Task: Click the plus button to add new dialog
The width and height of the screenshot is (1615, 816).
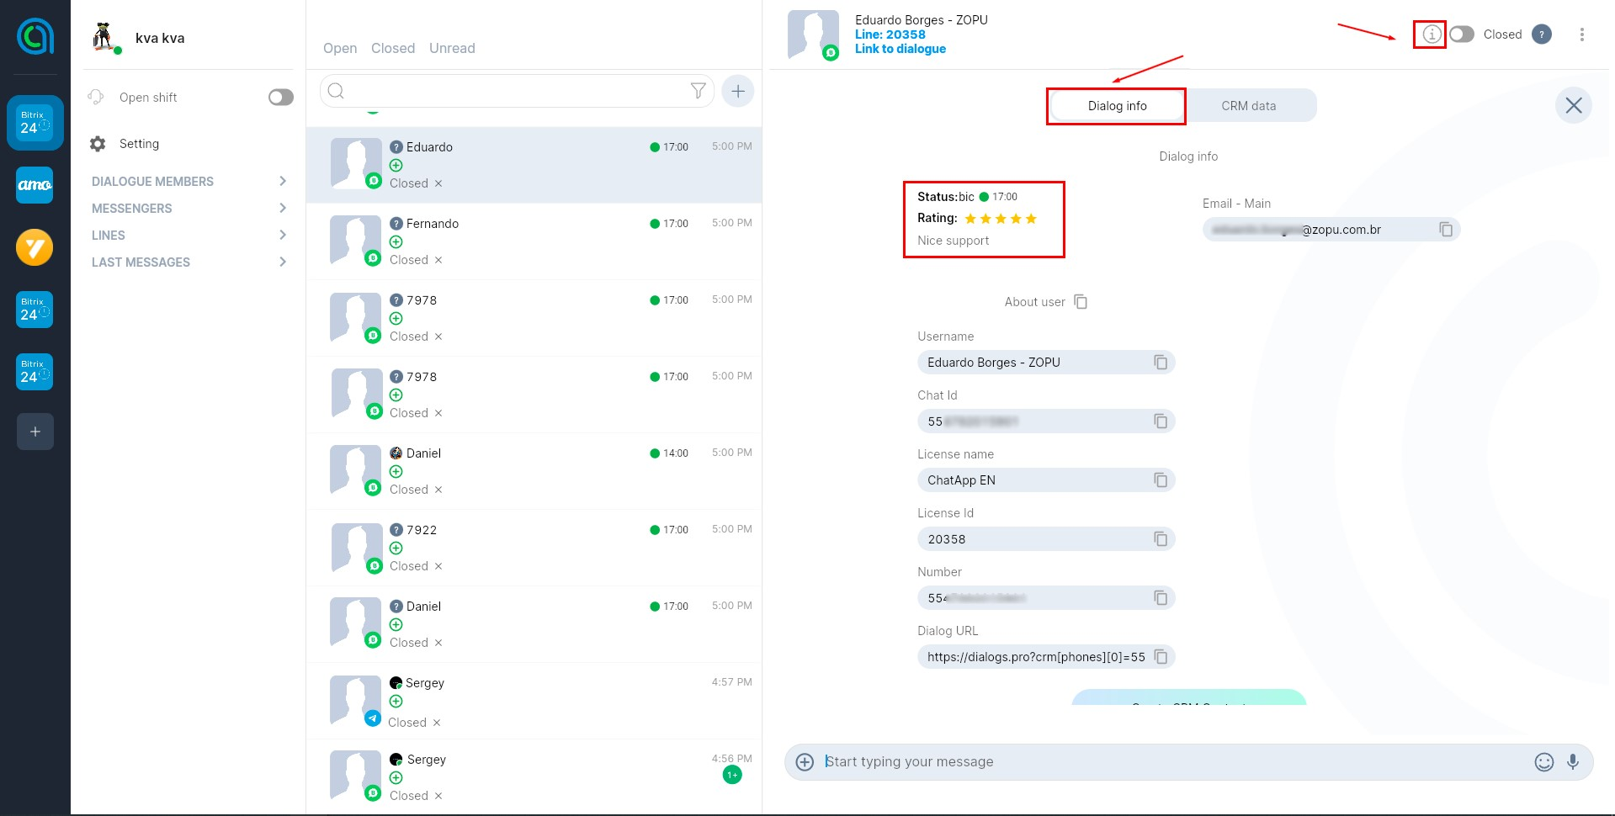Action: (x=737, y=91)
